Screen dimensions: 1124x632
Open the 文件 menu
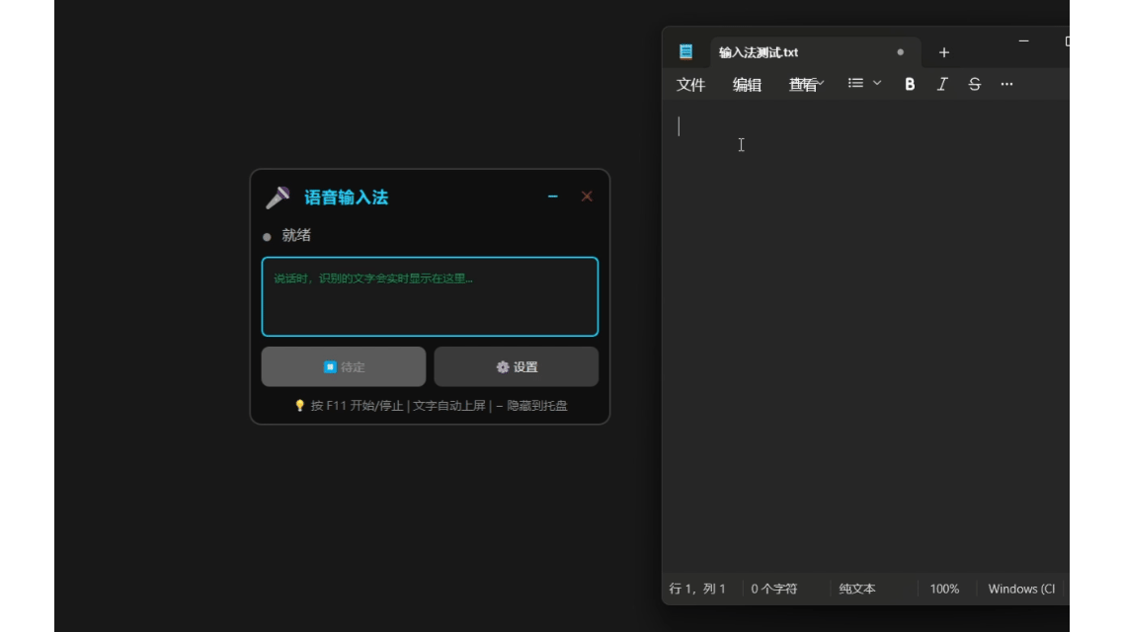pyautogui.click(x=690, y=85)
